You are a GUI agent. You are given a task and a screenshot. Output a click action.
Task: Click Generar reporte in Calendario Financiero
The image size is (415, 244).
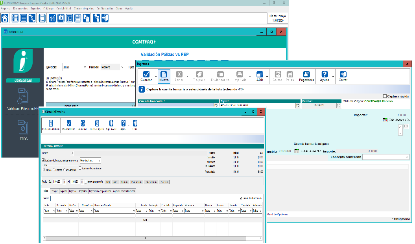click(97, 125)
